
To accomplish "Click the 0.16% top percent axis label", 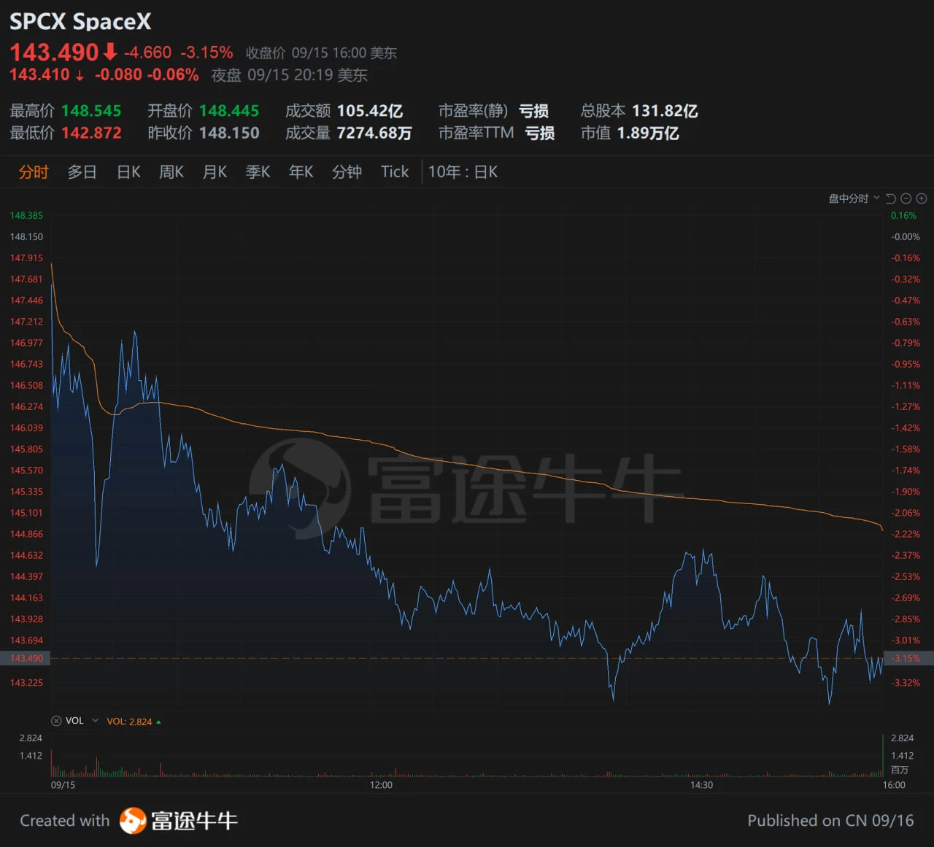I will pos(903,215).
